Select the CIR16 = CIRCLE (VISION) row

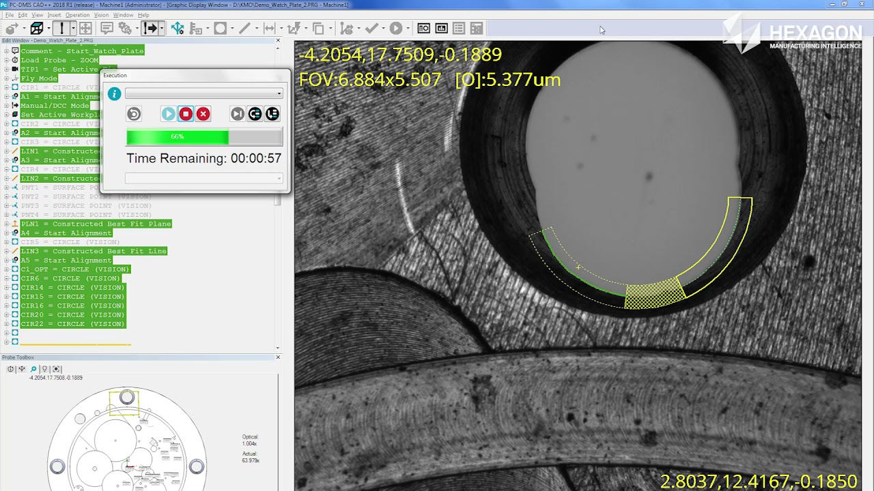click(x=73, y=306)
